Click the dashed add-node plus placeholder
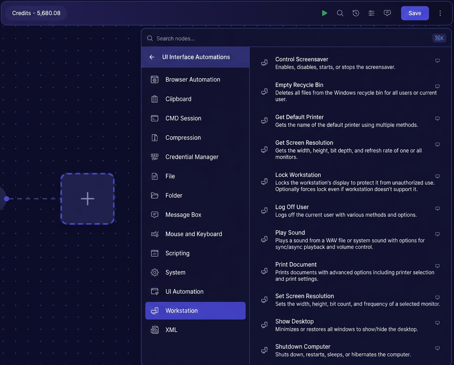This screenshot has height=365, width=454. click(87, 199)
